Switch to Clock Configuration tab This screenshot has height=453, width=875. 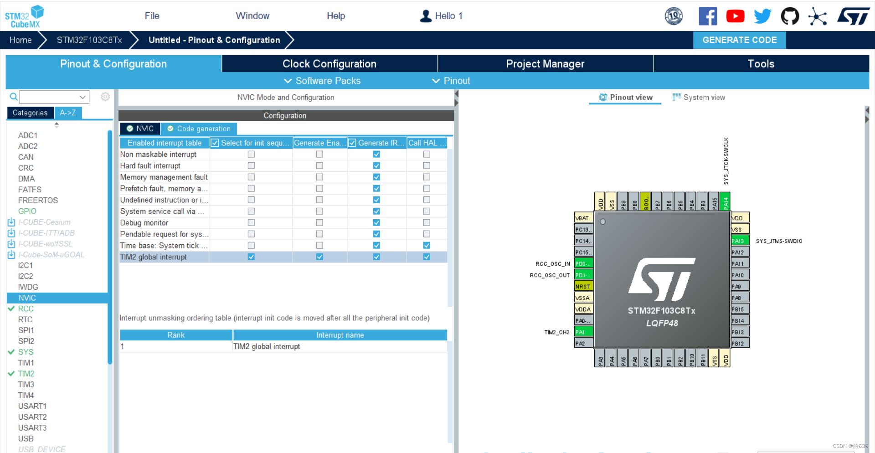click(x=329, y=64)
